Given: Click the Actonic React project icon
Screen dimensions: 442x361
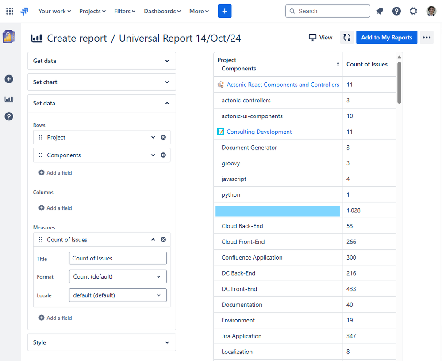Looking at the screenshot, I should pos(220,85).
